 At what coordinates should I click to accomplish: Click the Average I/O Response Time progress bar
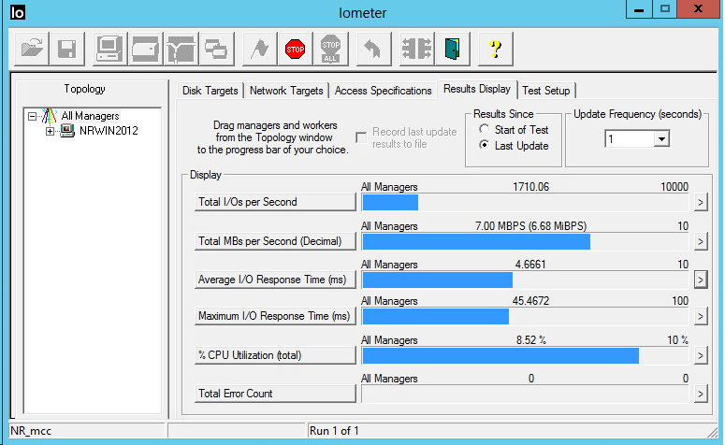[525, 280]
